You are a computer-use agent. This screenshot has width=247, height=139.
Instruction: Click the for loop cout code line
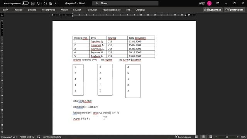pyautogui.click(x=96, y=113)
